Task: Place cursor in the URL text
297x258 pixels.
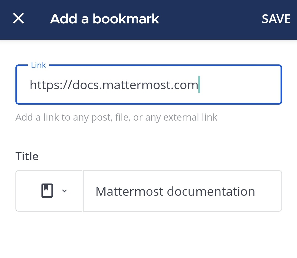Action: 114,85
